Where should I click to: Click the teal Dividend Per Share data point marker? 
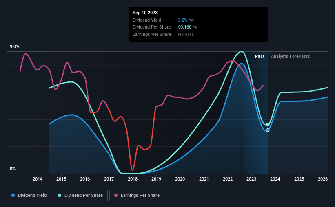(268, 125)
